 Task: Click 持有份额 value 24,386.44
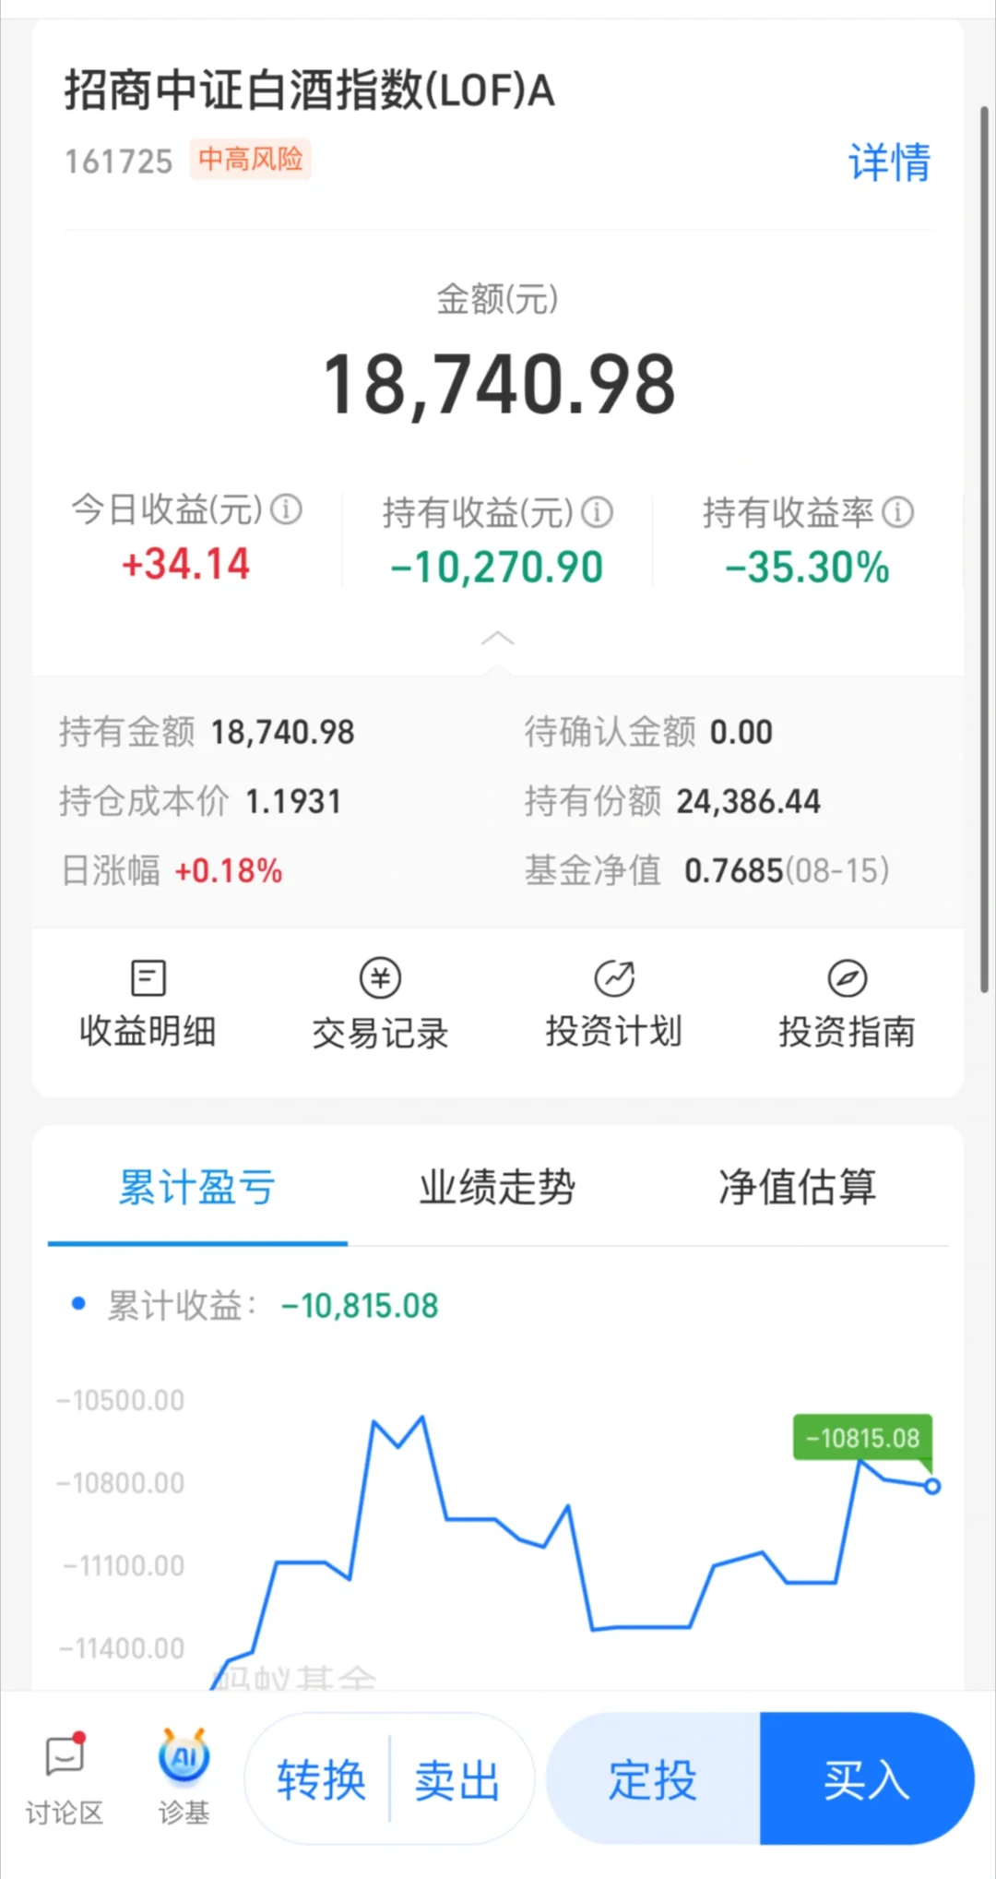(x=749, y=801)
